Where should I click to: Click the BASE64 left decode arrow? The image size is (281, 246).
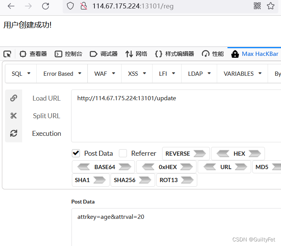tap(83, 167)
